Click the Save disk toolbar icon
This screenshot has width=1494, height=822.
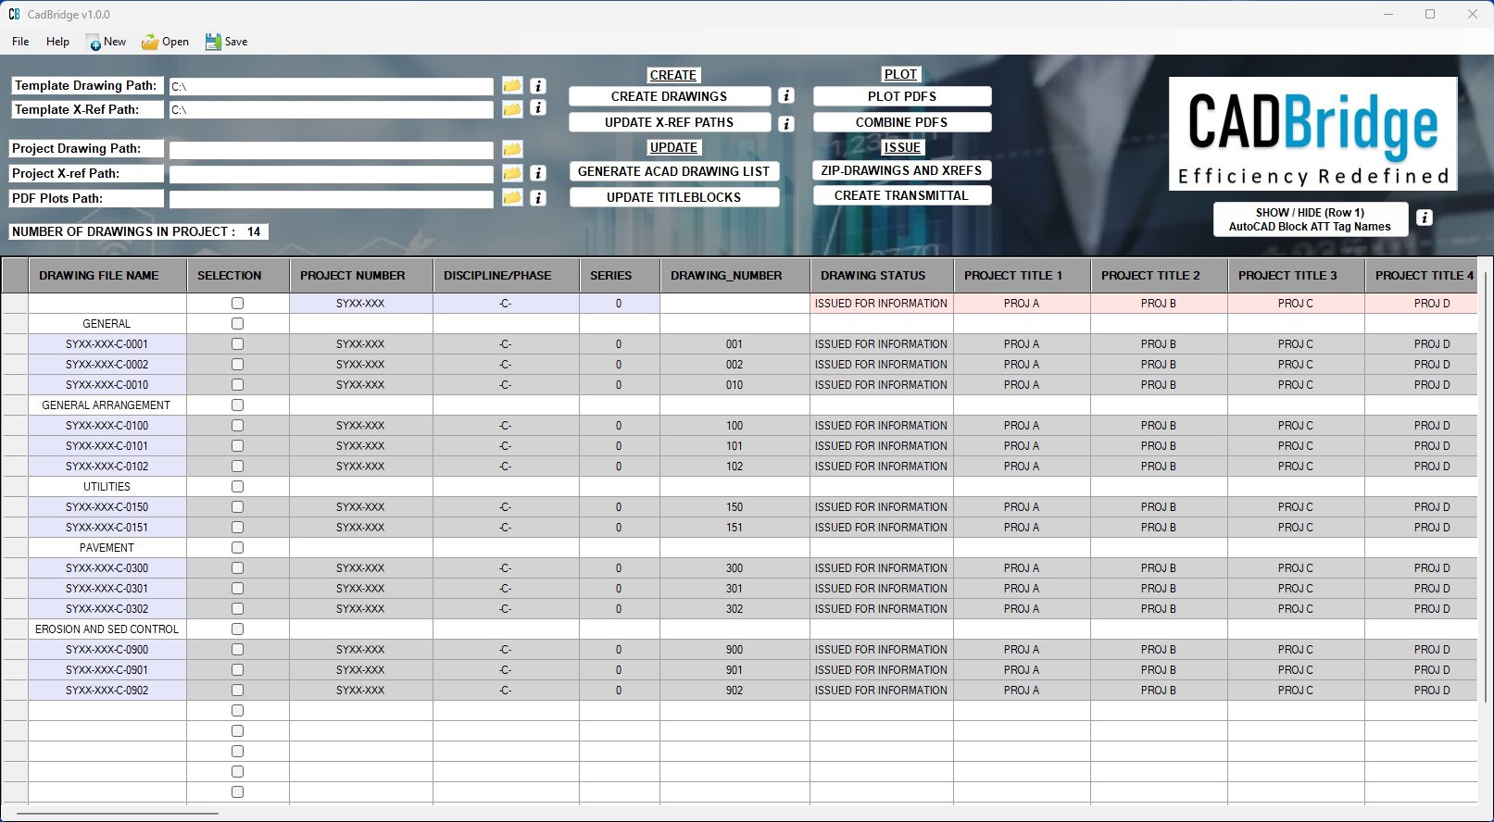click(213, 42)
